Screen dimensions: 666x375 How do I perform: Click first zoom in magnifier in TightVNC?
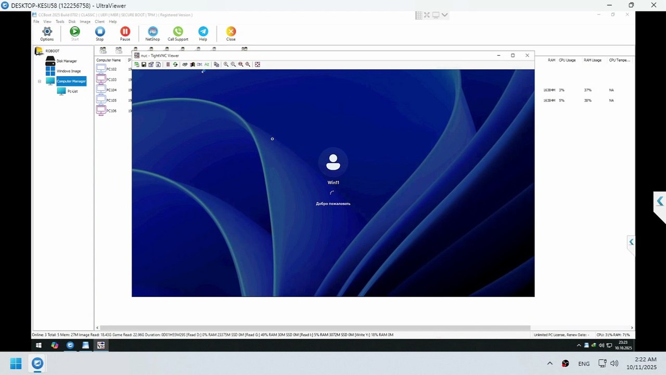click(x=226, y=65)
